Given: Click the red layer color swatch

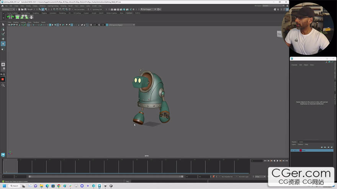Looking at the screenshot, I should [x=301, y=150].
